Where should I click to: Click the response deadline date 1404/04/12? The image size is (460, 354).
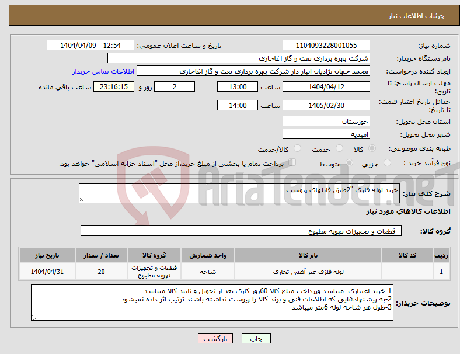point(326,86)
